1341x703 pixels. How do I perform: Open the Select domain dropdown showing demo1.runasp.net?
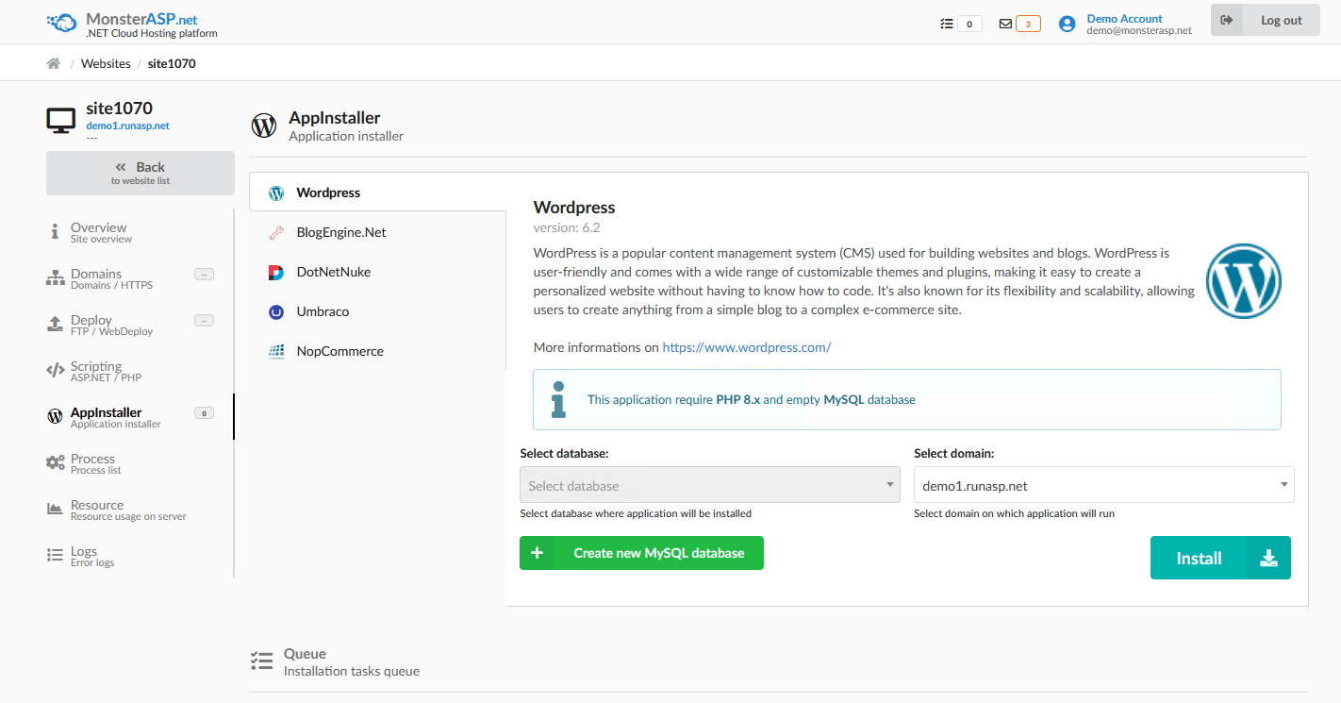click(1103, 485)
